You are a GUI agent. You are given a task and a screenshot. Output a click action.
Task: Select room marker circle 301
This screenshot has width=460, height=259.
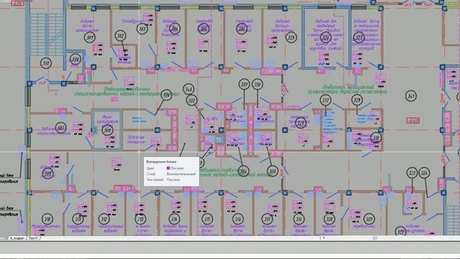click(89, 37)
